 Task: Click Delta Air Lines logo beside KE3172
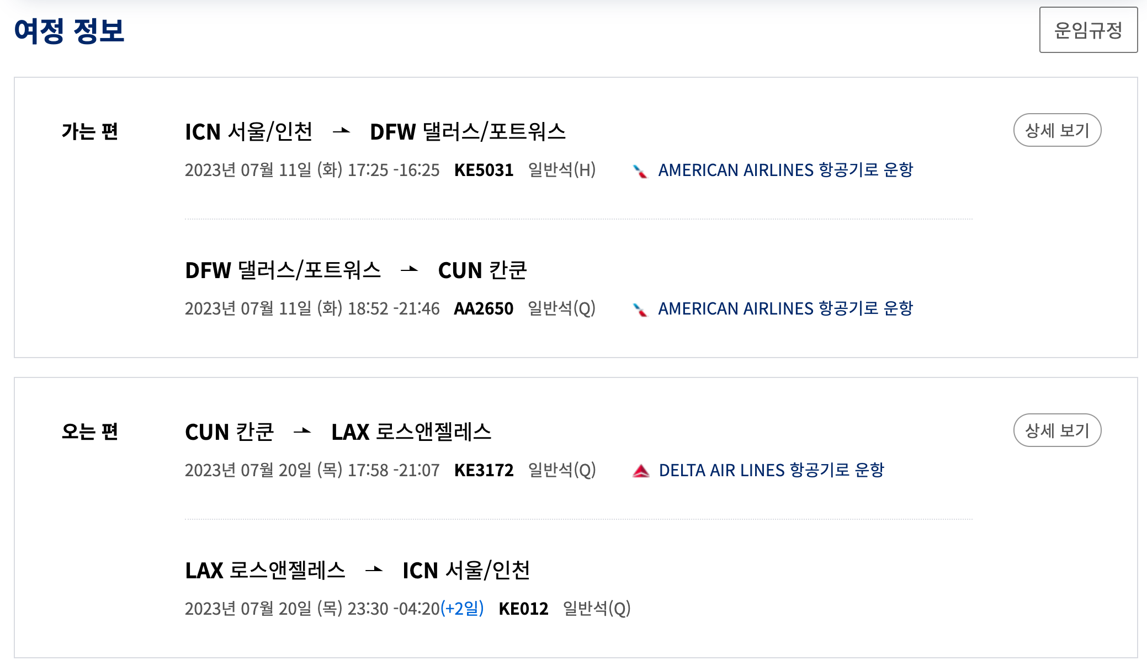pyautogui.click(x=640, y=471)
